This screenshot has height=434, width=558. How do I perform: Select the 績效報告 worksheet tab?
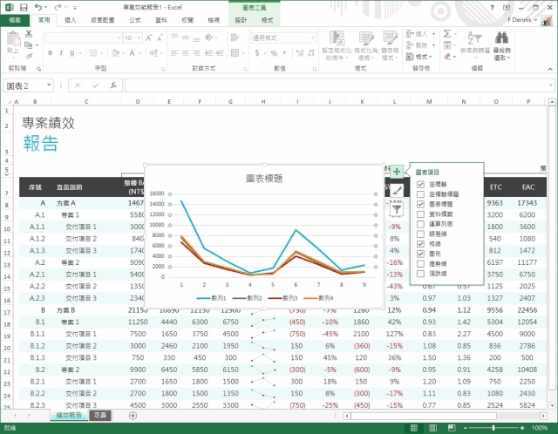(69, 415)
